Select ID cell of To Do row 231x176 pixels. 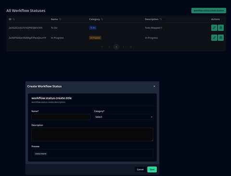point(26,28)
